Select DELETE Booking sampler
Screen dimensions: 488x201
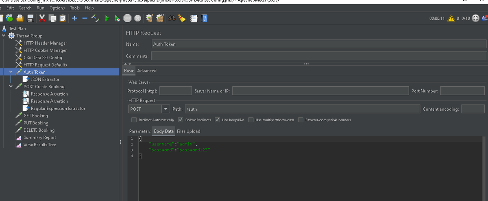click(39, 130)
